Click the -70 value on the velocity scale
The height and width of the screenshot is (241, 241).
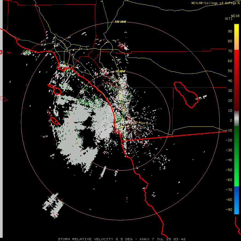(x=229, y=190)
